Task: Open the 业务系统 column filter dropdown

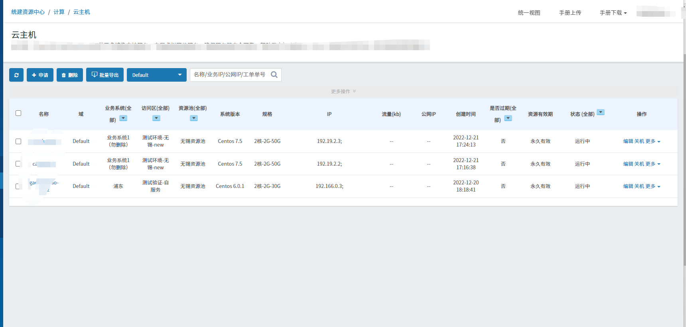Action: [123, 118]
